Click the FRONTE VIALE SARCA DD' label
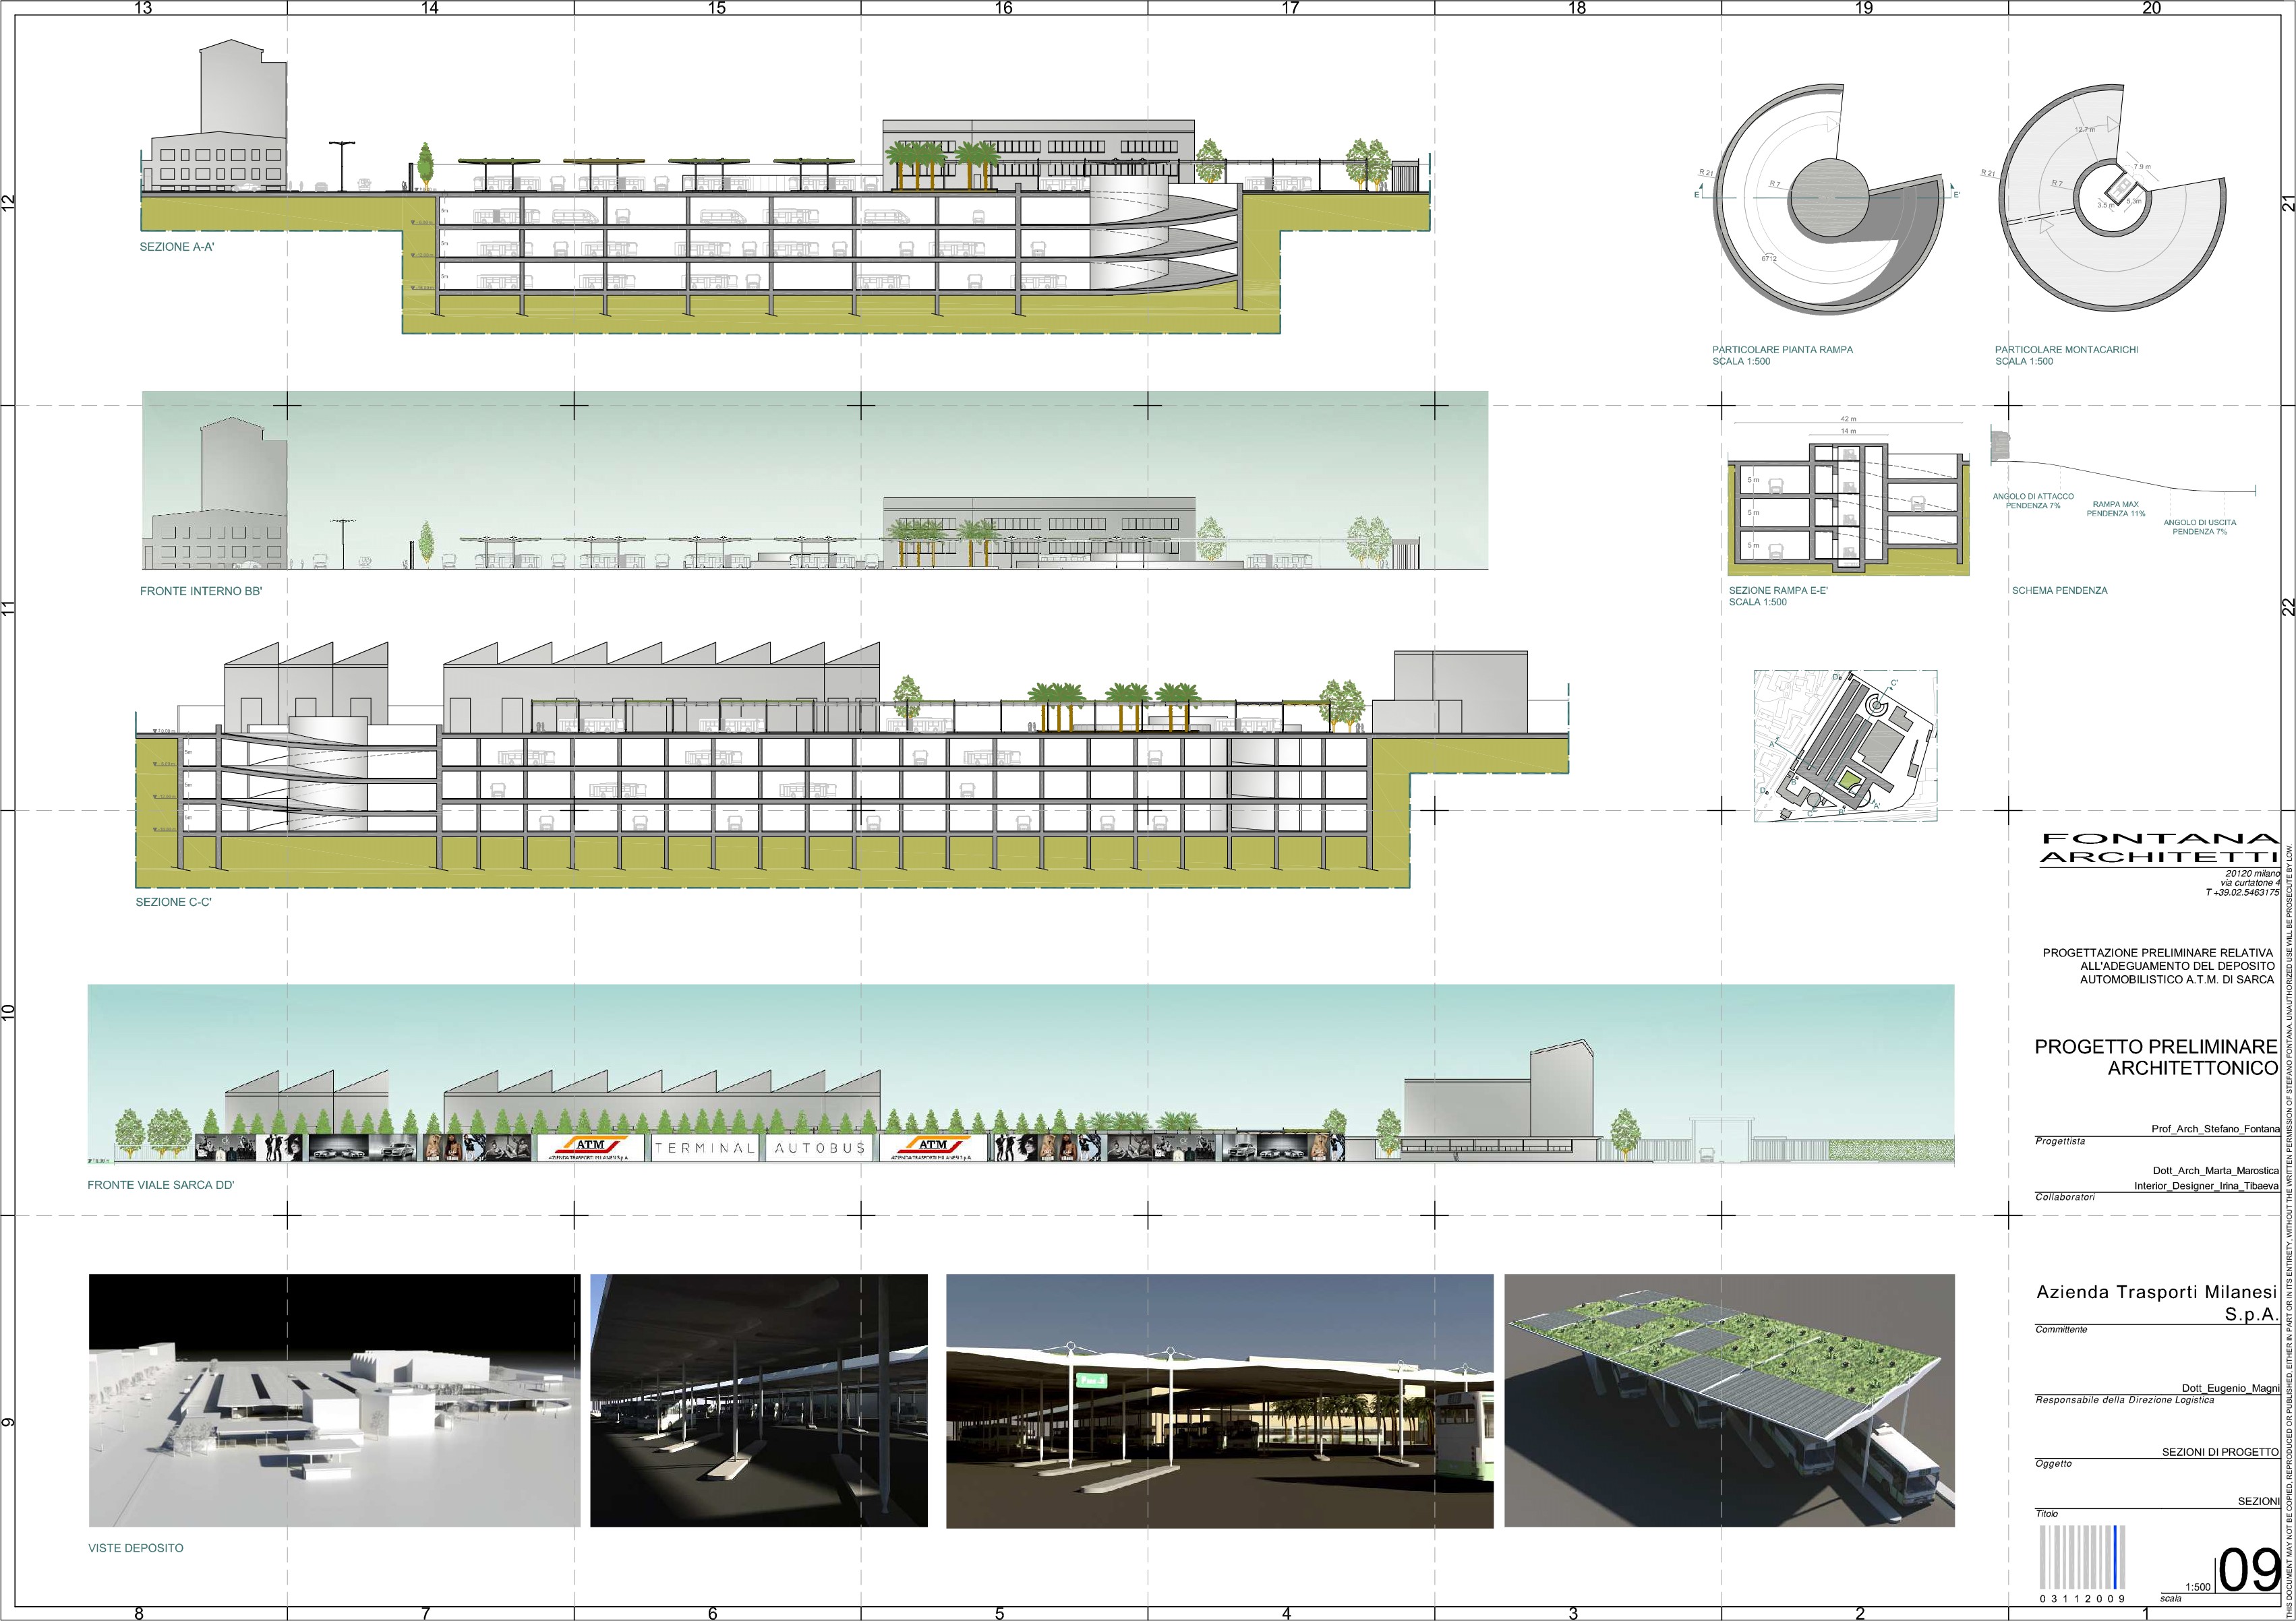This screenshot has height=1621, width=2296. [x=161, y=1186]
